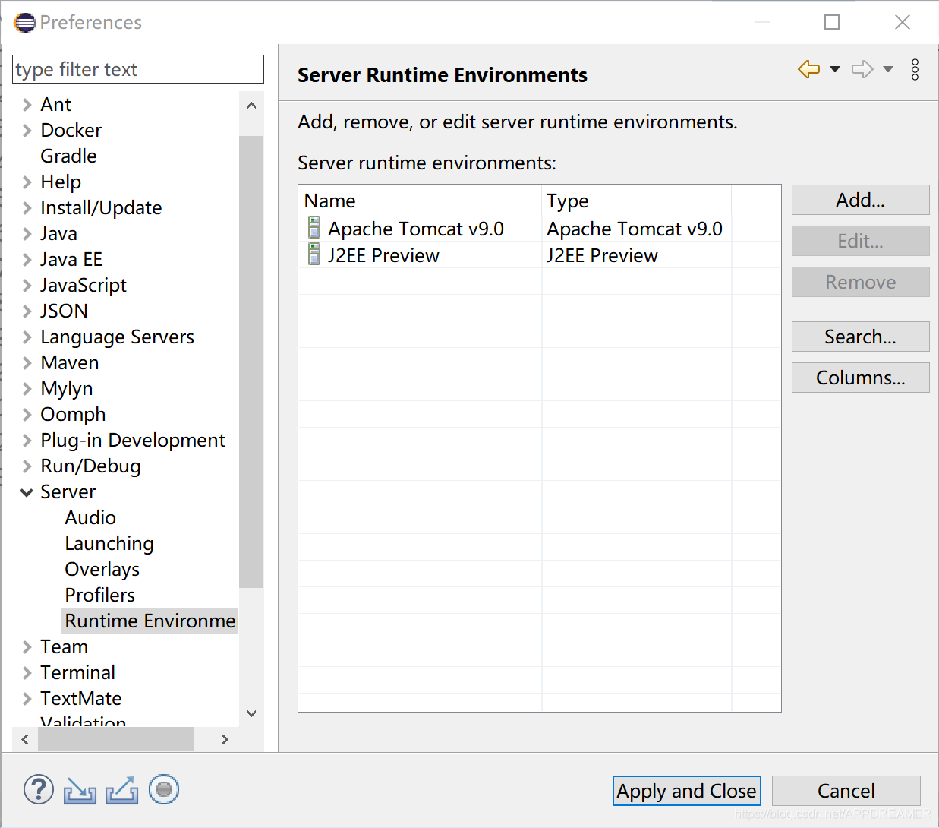Click the Cancel button
The image size is (939, 828).
tap(846, 791)
